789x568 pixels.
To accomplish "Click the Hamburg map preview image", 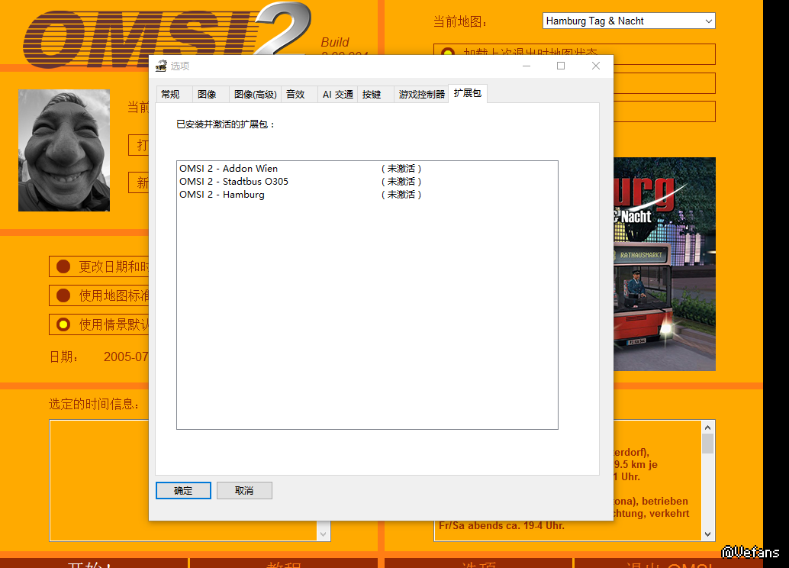I will (x=664, y=264).
